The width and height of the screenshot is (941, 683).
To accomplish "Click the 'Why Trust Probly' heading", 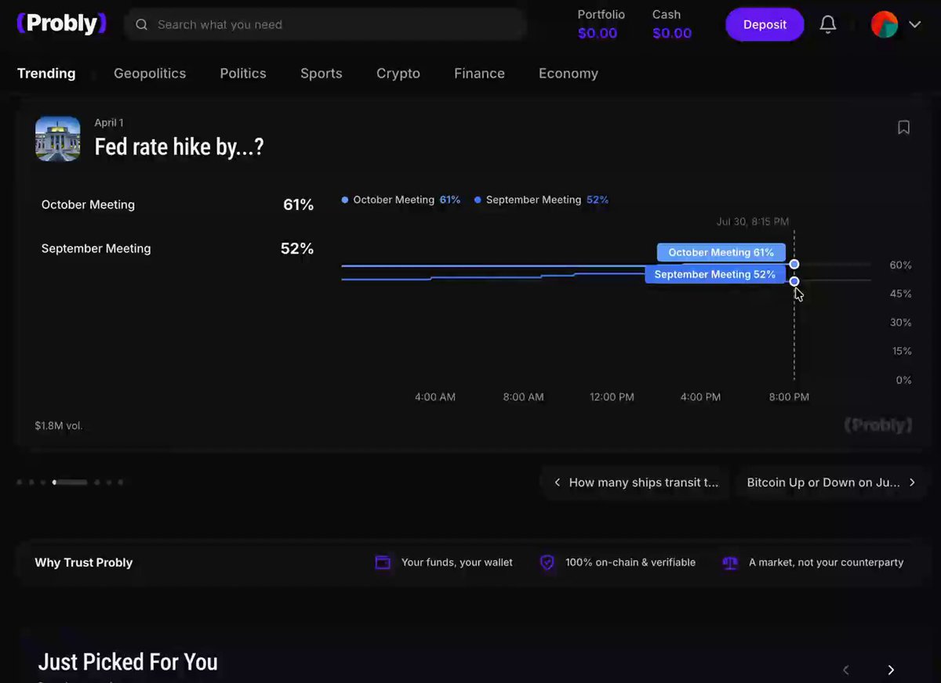I will point(84,562).
